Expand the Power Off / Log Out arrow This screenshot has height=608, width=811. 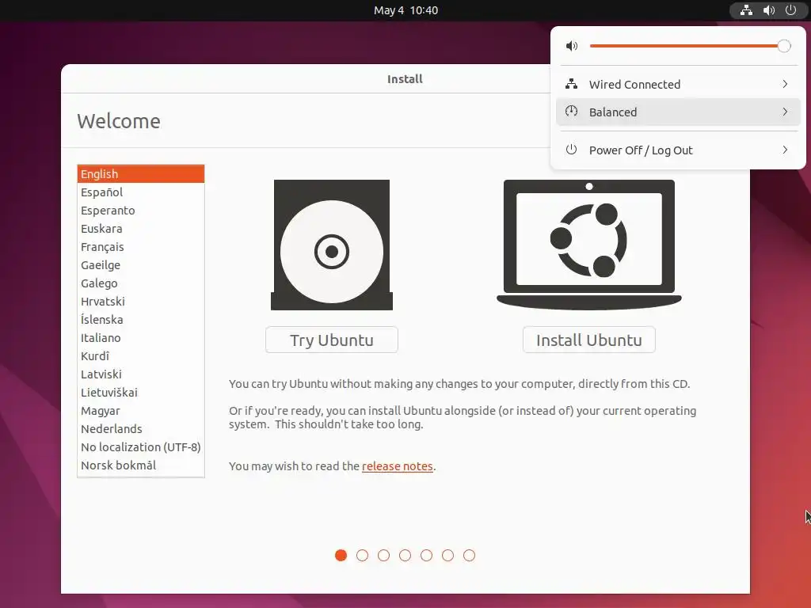click(785, 150)
